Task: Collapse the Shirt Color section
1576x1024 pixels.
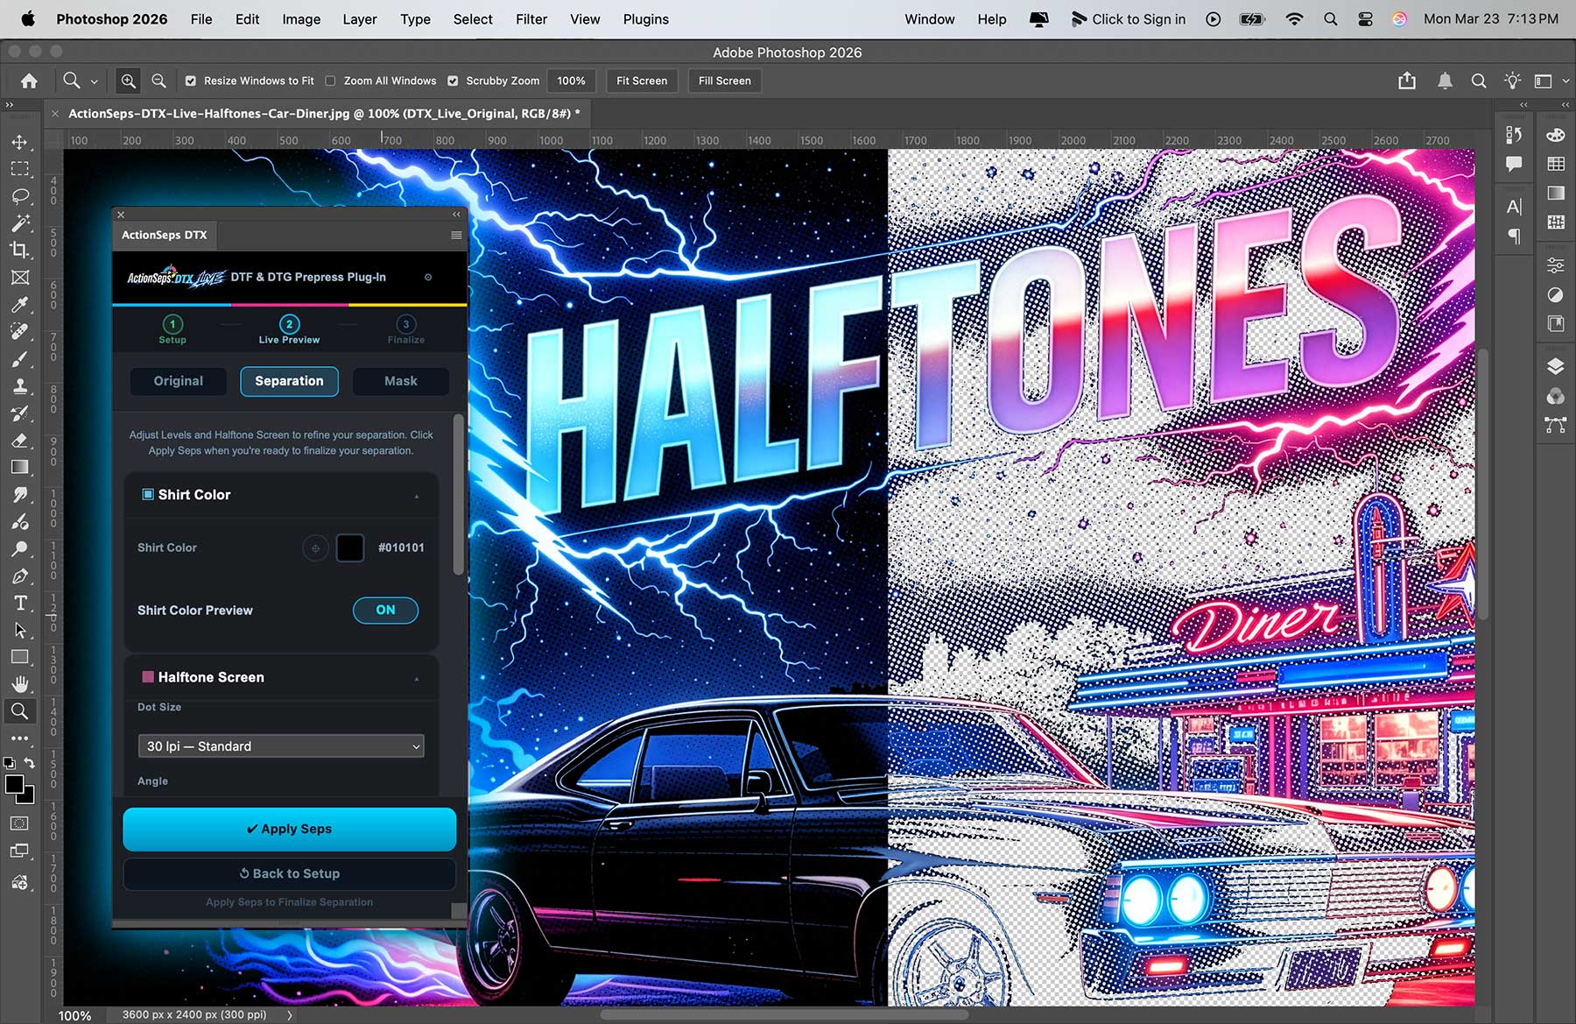Action: (417, 496)
